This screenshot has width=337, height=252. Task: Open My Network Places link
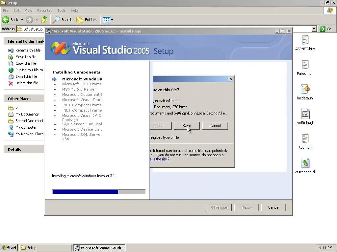[x=30, y=134]
